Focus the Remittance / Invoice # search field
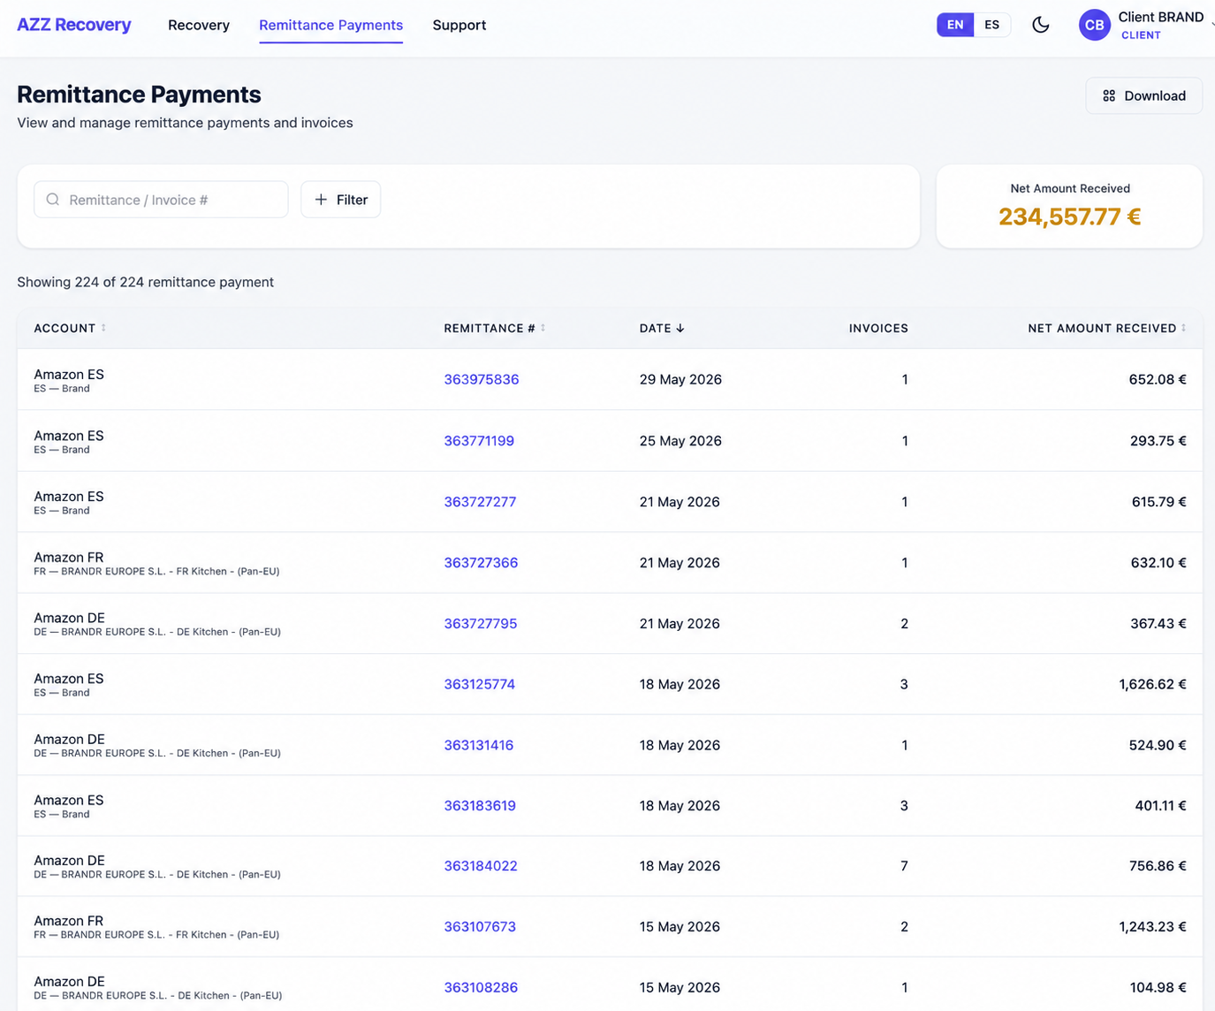The image size is (1215, 1011). (x=161, y=200)
